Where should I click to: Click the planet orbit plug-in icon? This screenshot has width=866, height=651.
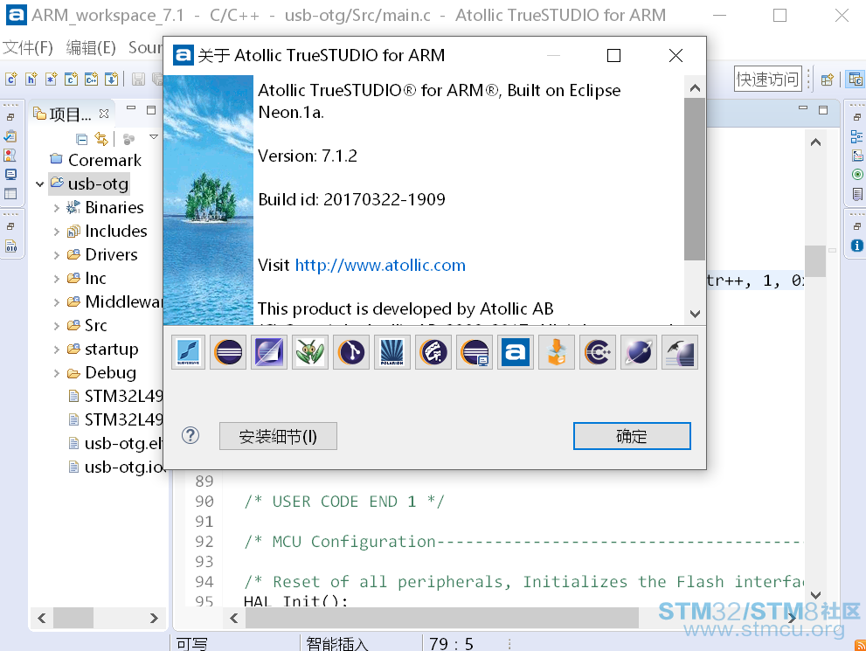639,352
